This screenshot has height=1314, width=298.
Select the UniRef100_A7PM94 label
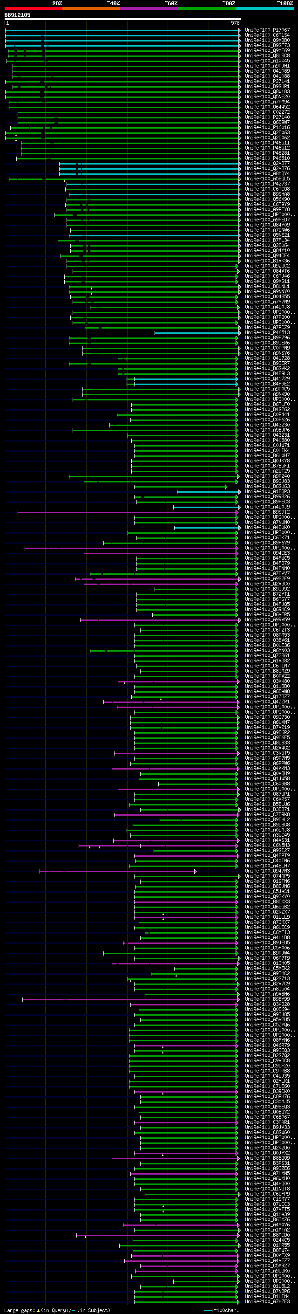click(267, 102)
